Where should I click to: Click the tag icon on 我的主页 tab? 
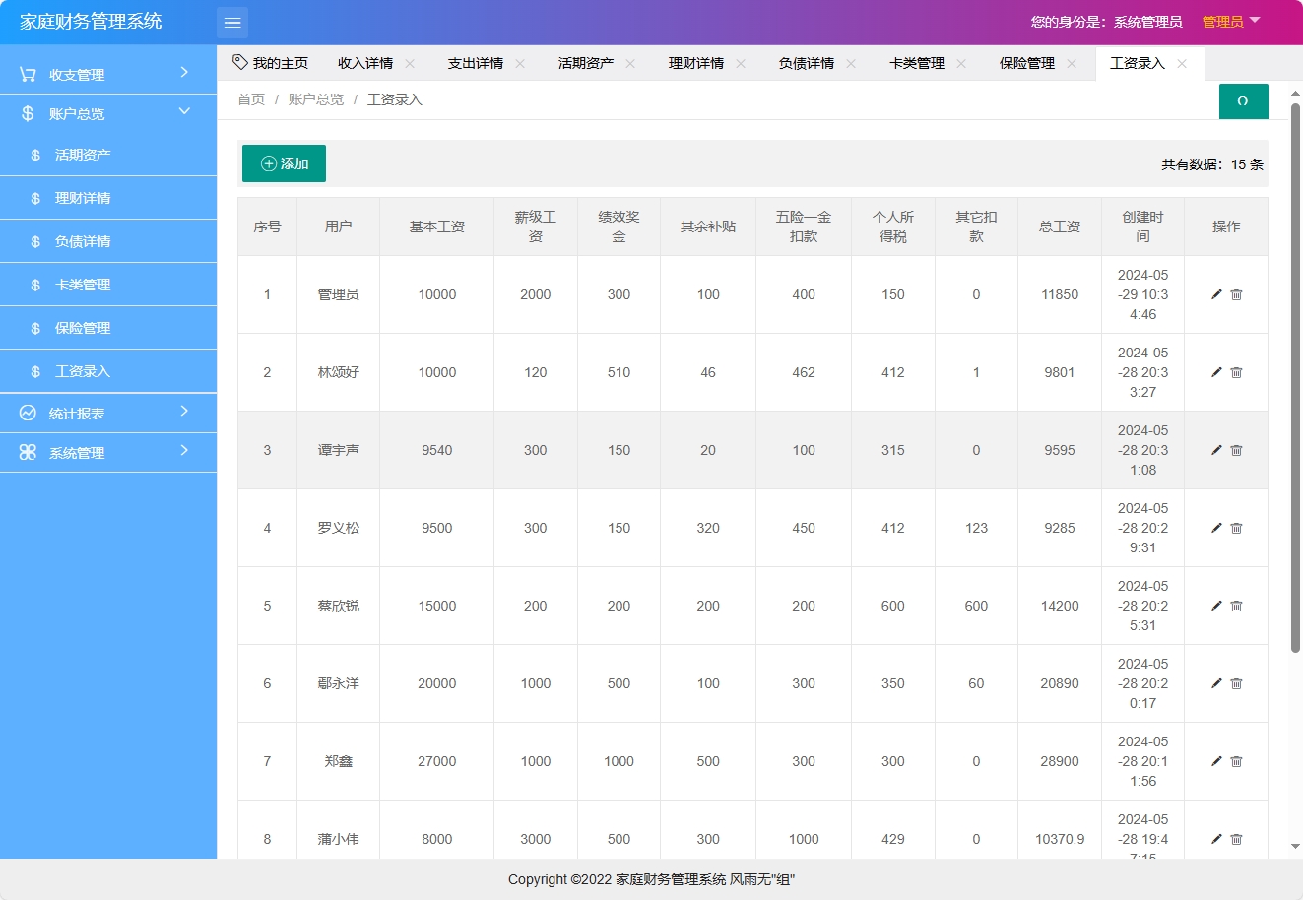click(x=239, y=61)
